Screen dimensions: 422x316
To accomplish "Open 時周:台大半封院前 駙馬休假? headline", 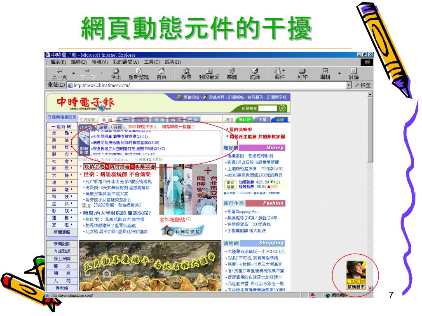I will tap(117, 213).
